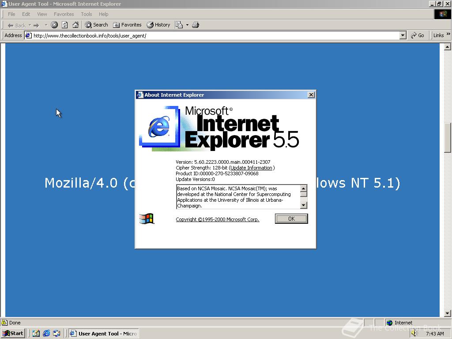Click the credits text scrollbar thumb
The image size is (452, 339).
click(x=303, y=194)
